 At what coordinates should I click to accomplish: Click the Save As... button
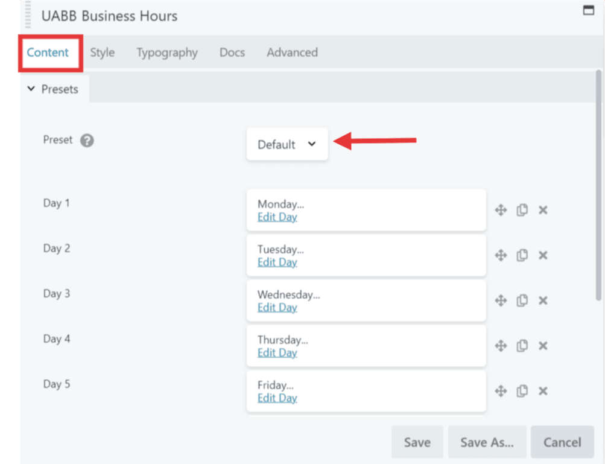point(487,442)
